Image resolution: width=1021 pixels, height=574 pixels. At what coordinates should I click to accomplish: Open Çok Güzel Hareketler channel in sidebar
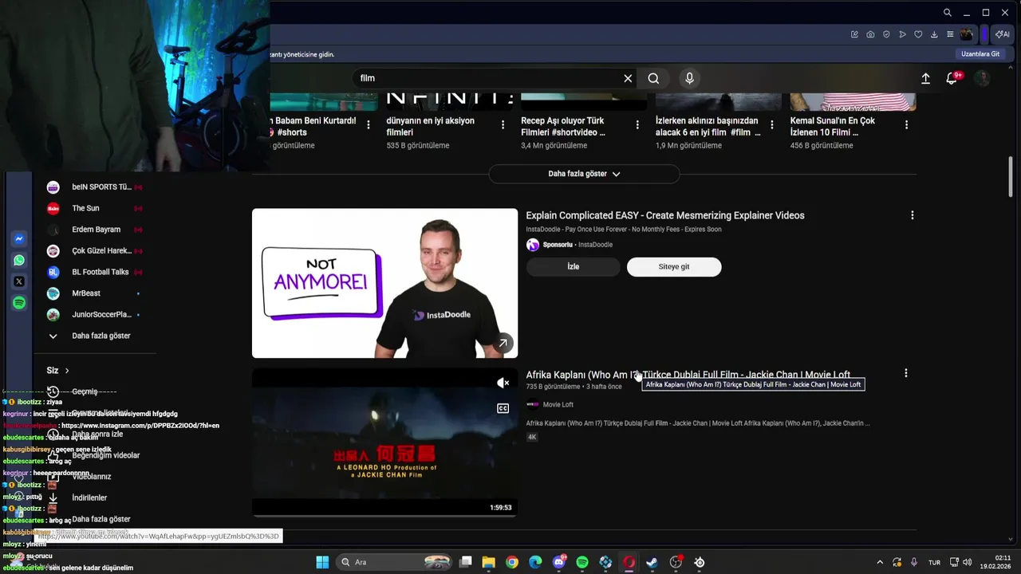pos(94,250)
